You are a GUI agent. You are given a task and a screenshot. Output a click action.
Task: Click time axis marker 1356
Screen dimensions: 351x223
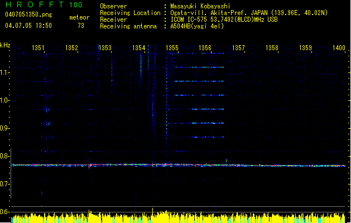point(205,47)
